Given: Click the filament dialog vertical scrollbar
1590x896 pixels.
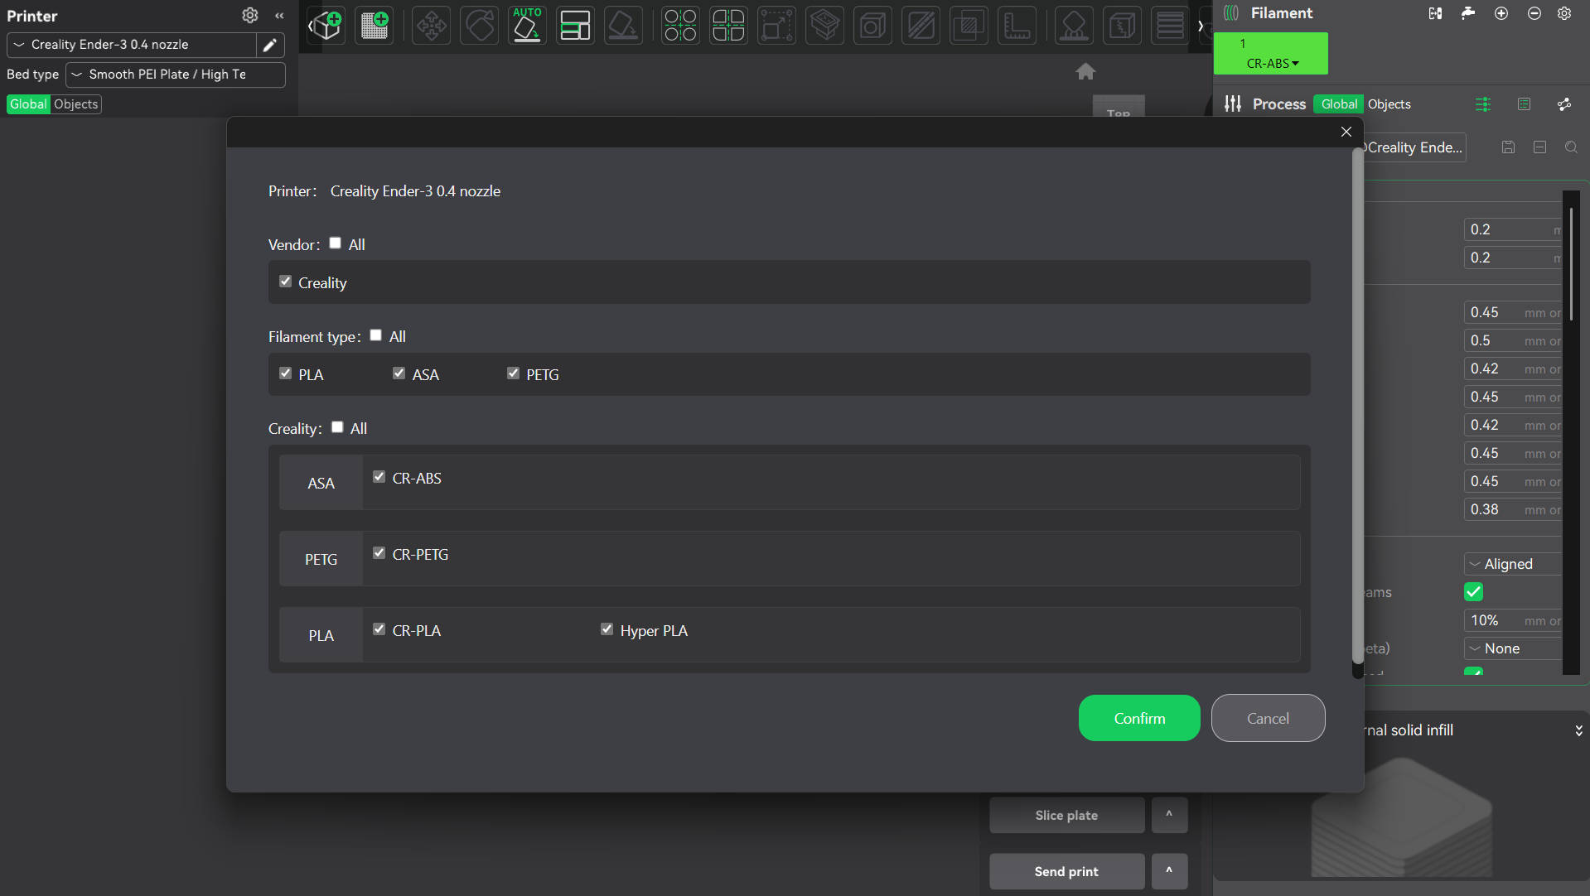Looking at the screenshot, I should [1358, 406].
